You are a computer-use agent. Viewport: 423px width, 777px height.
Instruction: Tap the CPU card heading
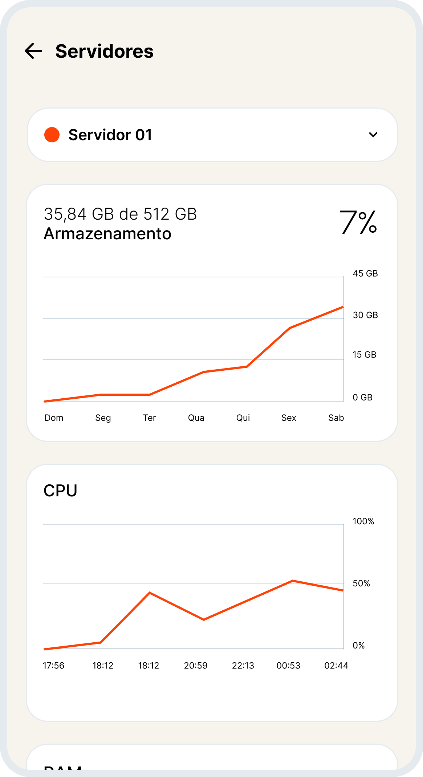point(60,491)
